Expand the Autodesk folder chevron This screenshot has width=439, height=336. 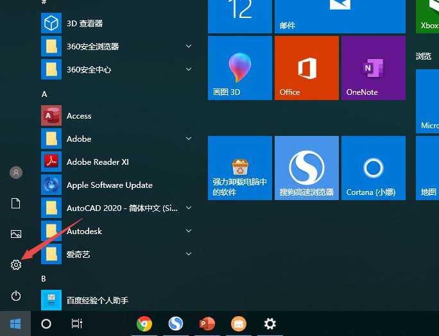coord(189,231)
